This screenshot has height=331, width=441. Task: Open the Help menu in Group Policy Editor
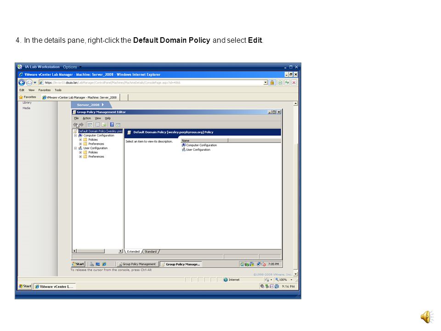click(107, 118)
